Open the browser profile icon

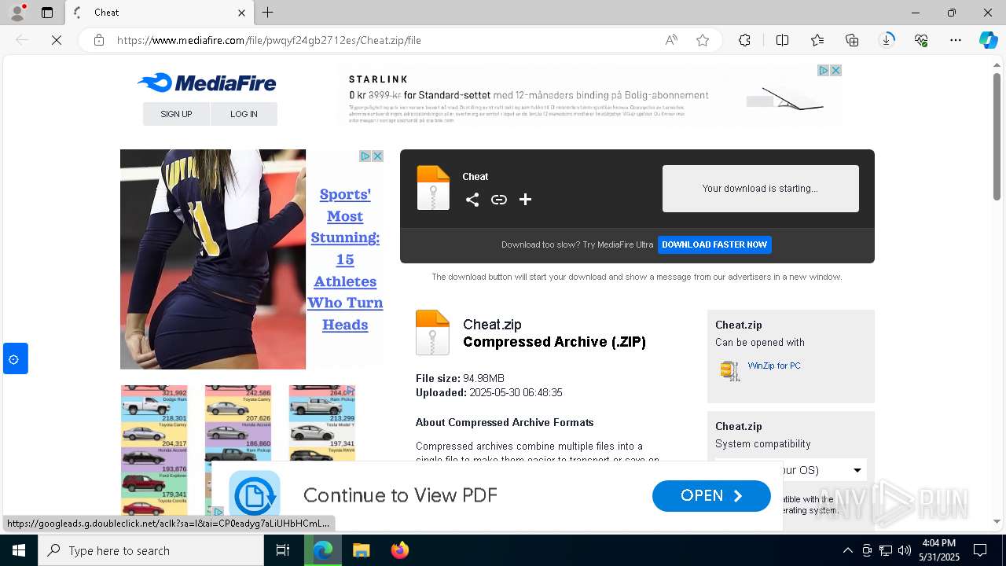[x=17, y=13]
